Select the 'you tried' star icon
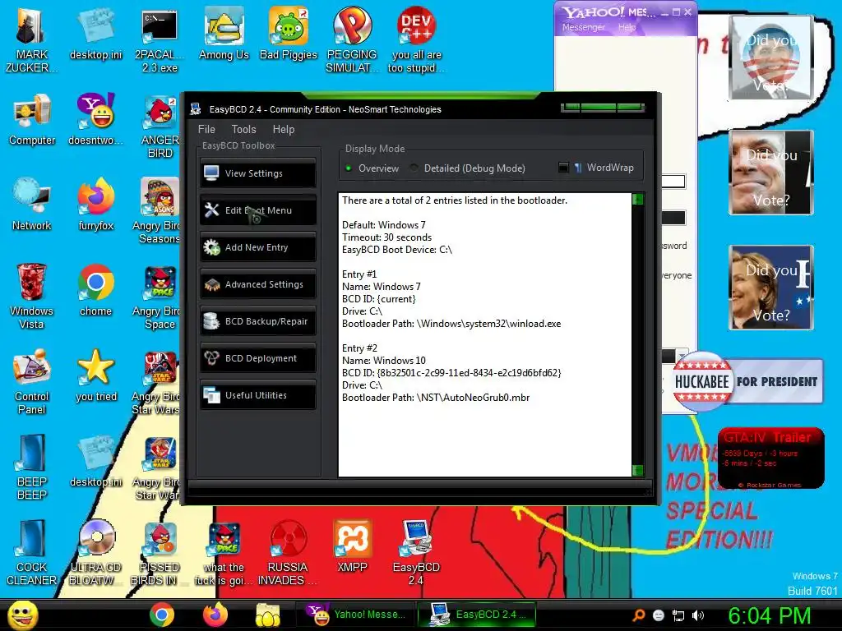Image resolution: width=842 pixels, height=631 pixels. [x=95, y=375]
